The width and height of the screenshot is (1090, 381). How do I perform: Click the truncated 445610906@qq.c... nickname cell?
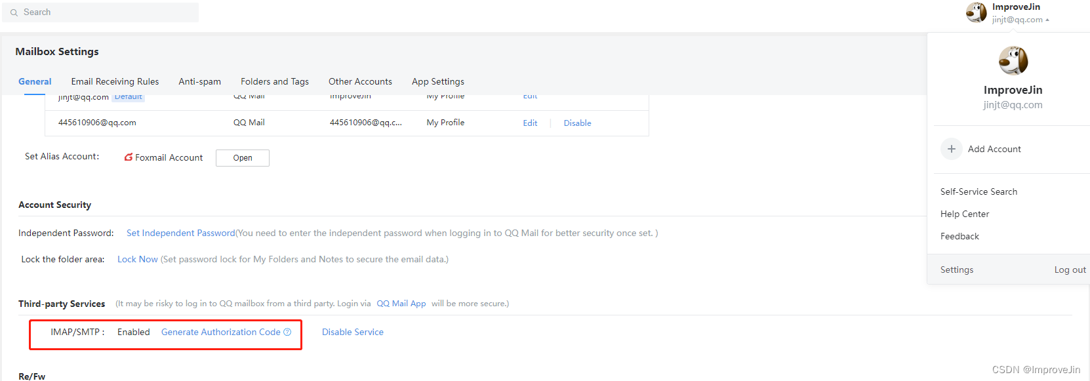[366, 123]
